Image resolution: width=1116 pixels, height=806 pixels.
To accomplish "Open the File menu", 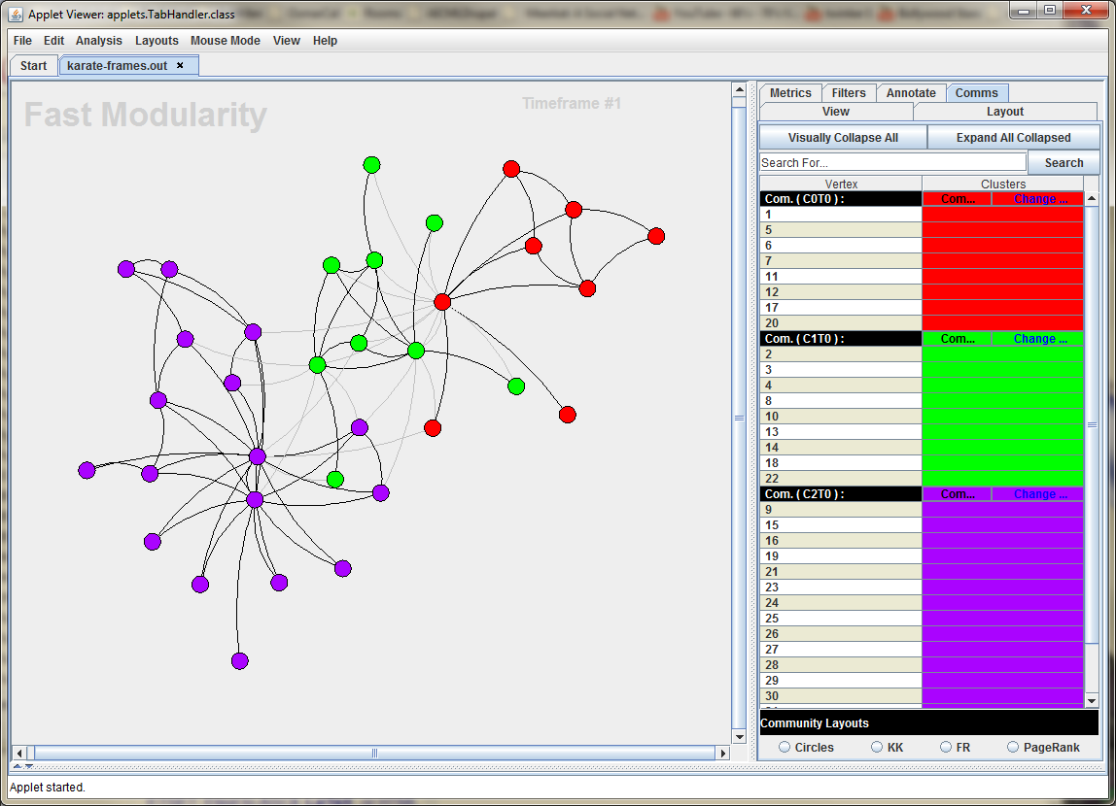I will pyautogui.click(x=22, y=41).
